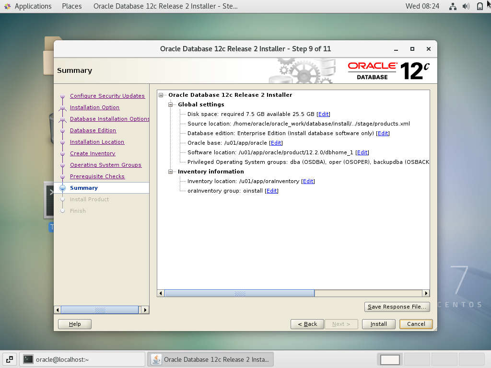Edit the Oracle base path

276,143
